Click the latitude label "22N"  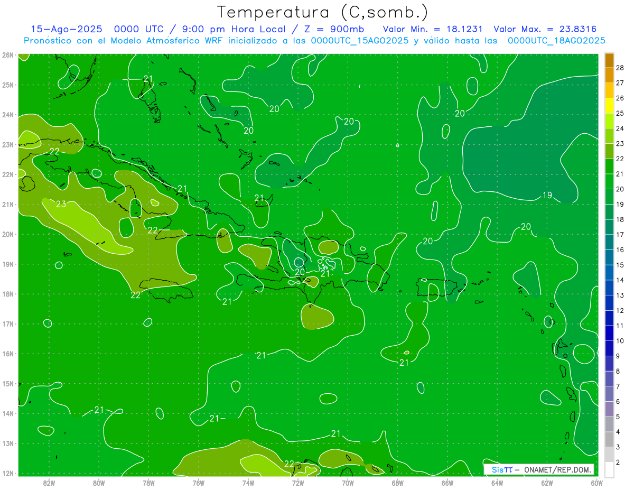tap(7, 174)
